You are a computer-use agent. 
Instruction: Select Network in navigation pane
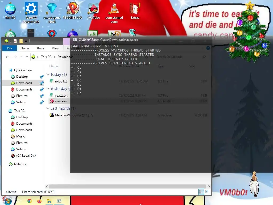pos(20,164)
